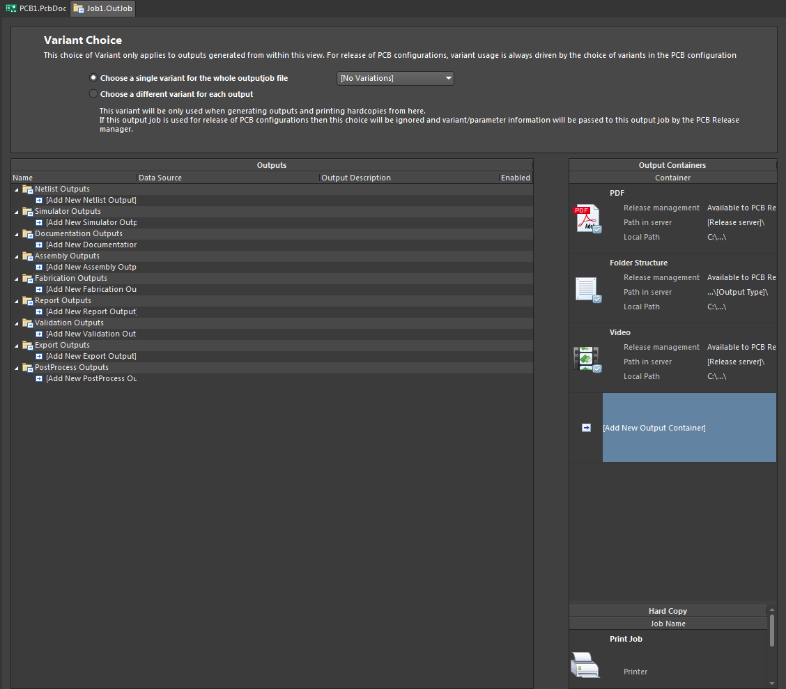Viewport: 786px width, 689px height.
Task: Click the printer icon under Print Job
Action: click(586, 665)
